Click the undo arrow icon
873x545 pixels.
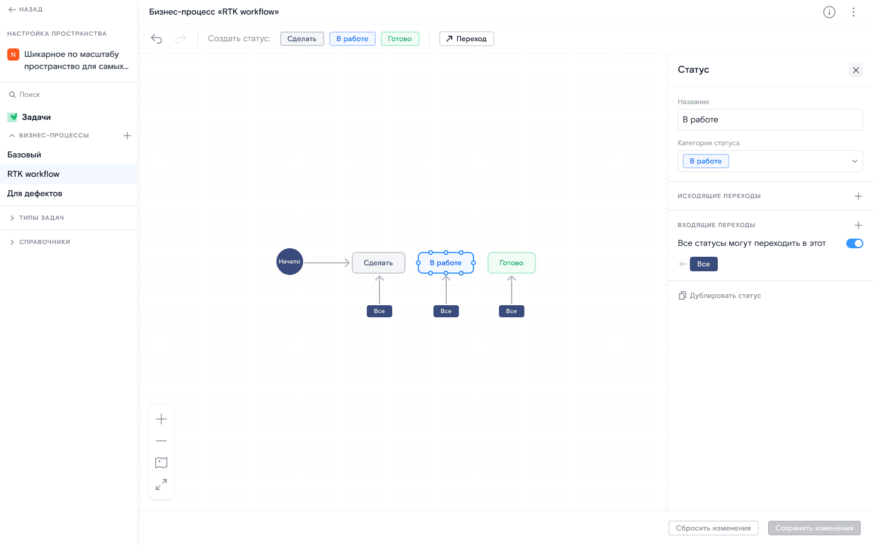pyautogui.click(x=156, y=39)
